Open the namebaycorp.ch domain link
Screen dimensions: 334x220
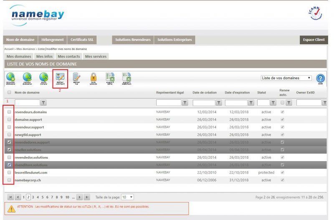28,180
